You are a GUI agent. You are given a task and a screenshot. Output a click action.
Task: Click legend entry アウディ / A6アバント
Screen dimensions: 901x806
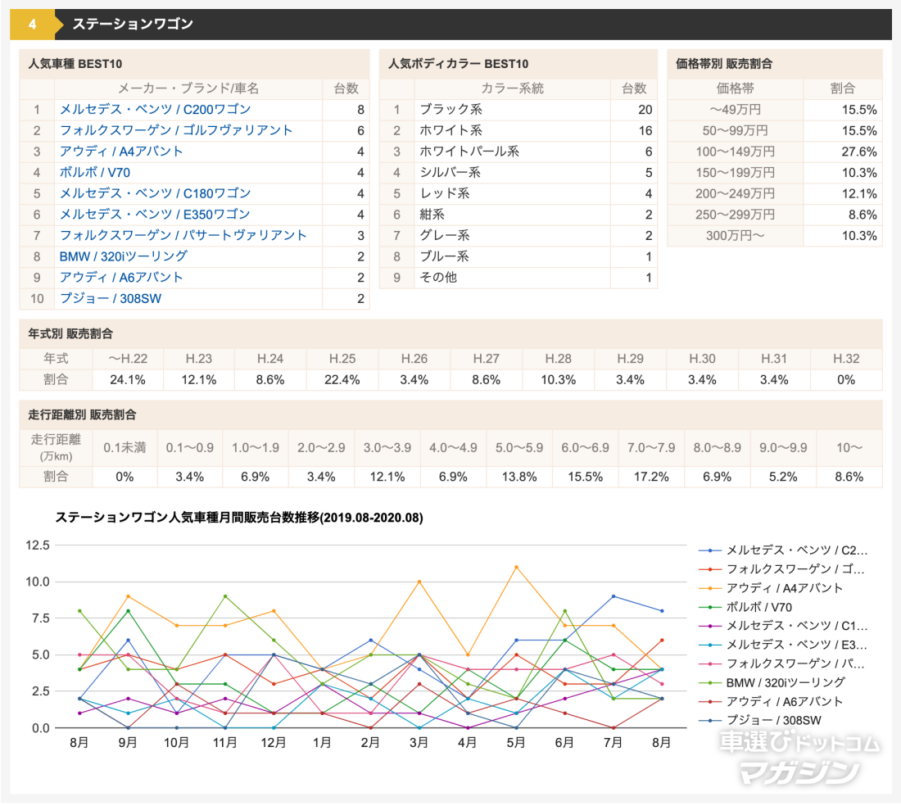tap(771, 701)
